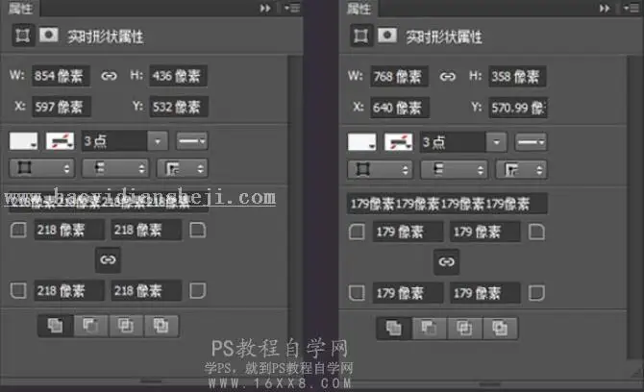Screen dimensions: 644x392
Task: Click bottom-right corner radius icon in right panel
Action: tap(536, 293)
